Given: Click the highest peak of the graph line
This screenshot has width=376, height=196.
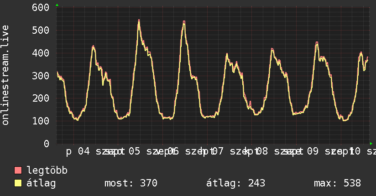Looking at the screenshot, I should [139, 21].
